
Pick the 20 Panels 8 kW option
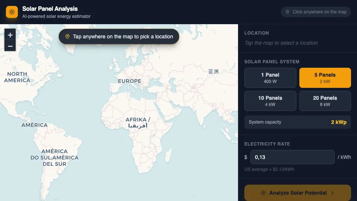[325, 101]
